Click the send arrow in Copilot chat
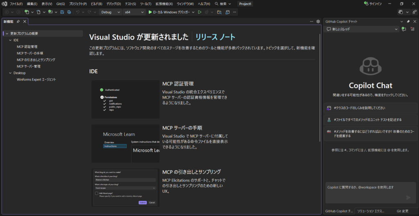Viewport: 419px width, 216px height. coord(408,198)
